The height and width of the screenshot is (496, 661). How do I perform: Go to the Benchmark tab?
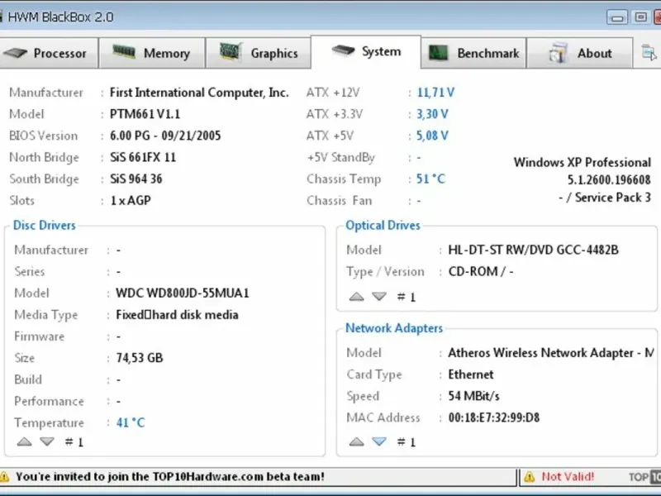coord(473,53)
